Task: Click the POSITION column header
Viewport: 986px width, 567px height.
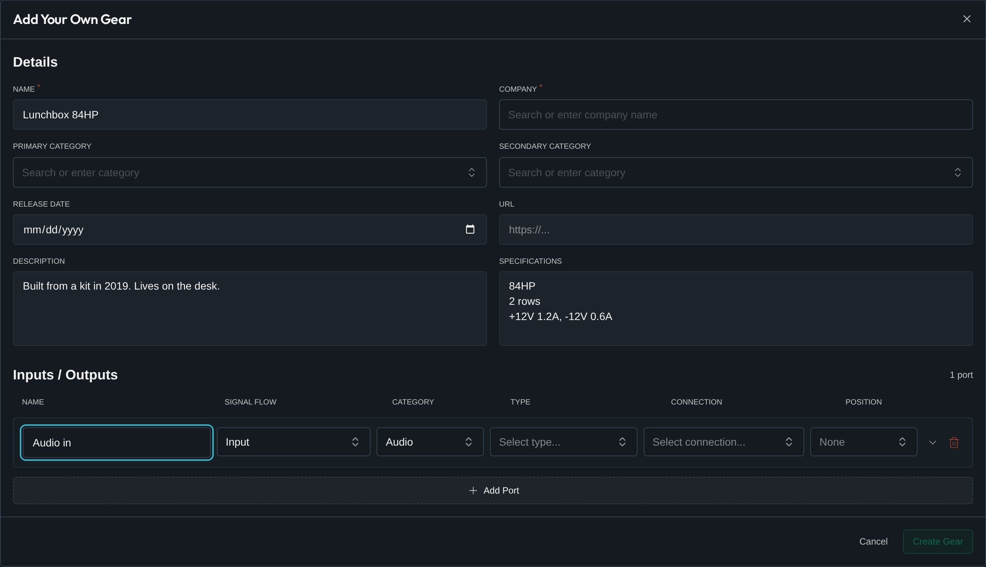Action: [x=863, y=402]
